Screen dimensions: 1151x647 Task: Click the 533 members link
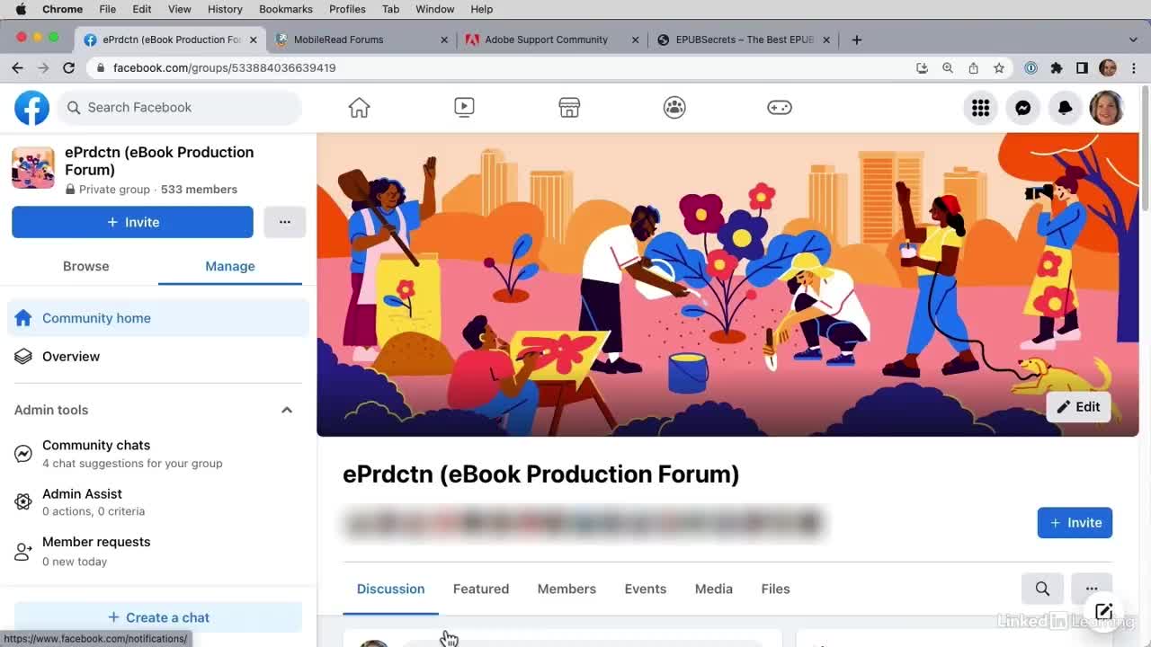coord(199,190)
